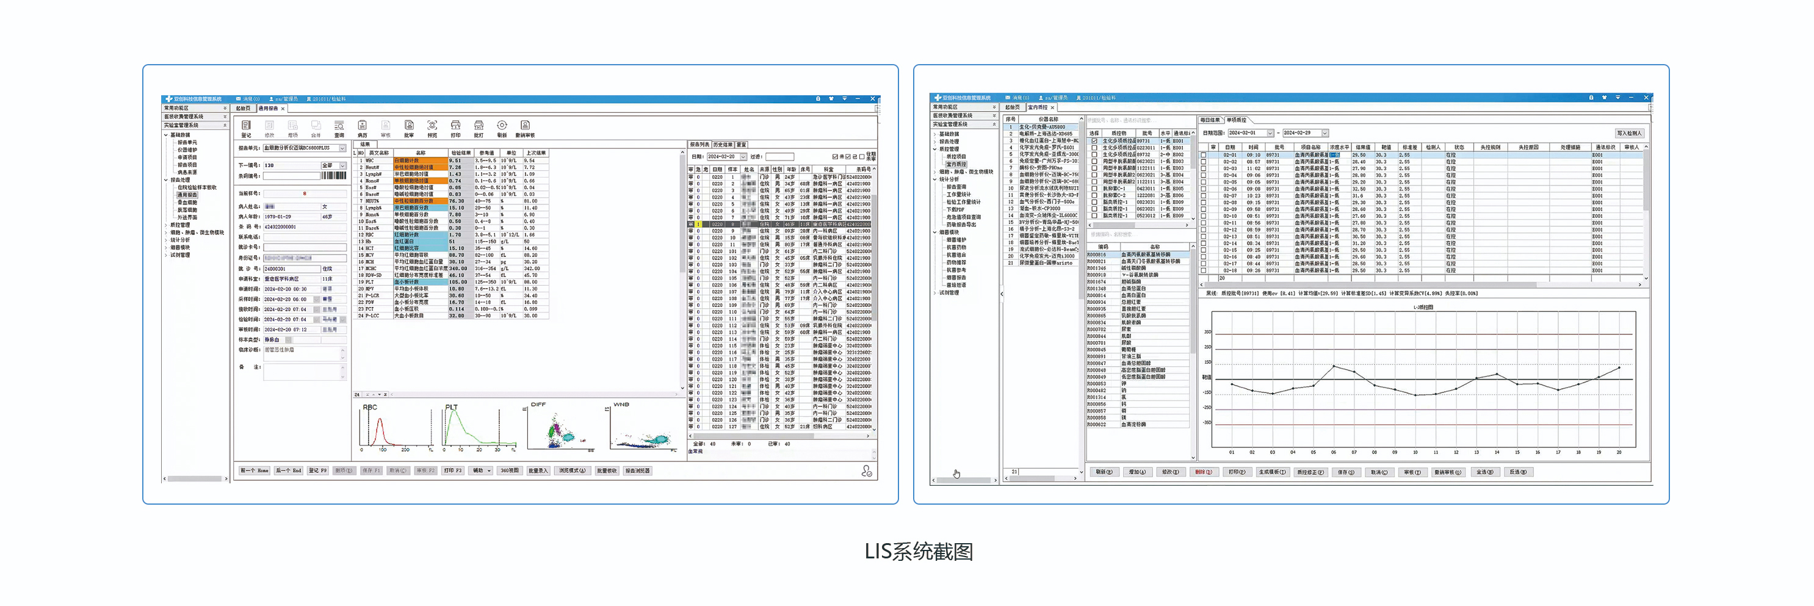
Task: Tick the checkbox of the 02-05 result row
Action: pos(1204,182)
